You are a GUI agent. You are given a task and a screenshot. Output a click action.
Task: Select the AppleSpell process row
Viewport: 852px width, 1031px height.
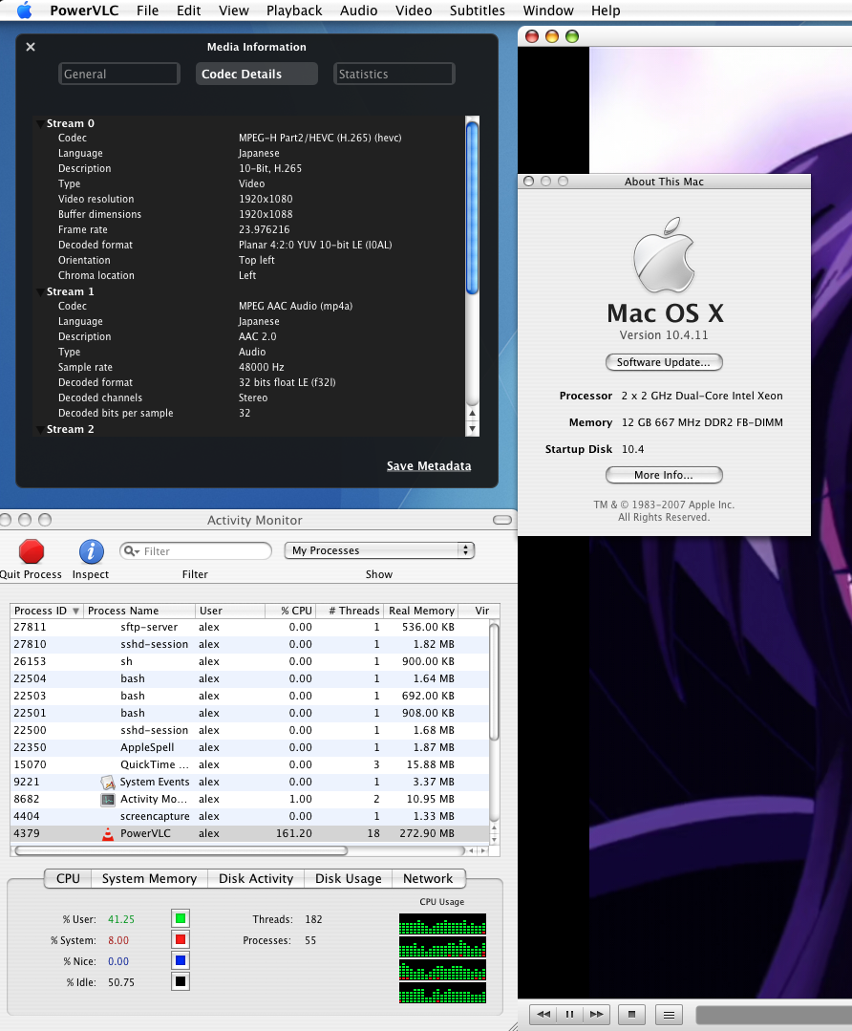[250, 747]
